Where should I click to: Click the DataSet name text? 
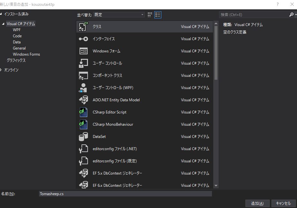[x=99, y=137]
